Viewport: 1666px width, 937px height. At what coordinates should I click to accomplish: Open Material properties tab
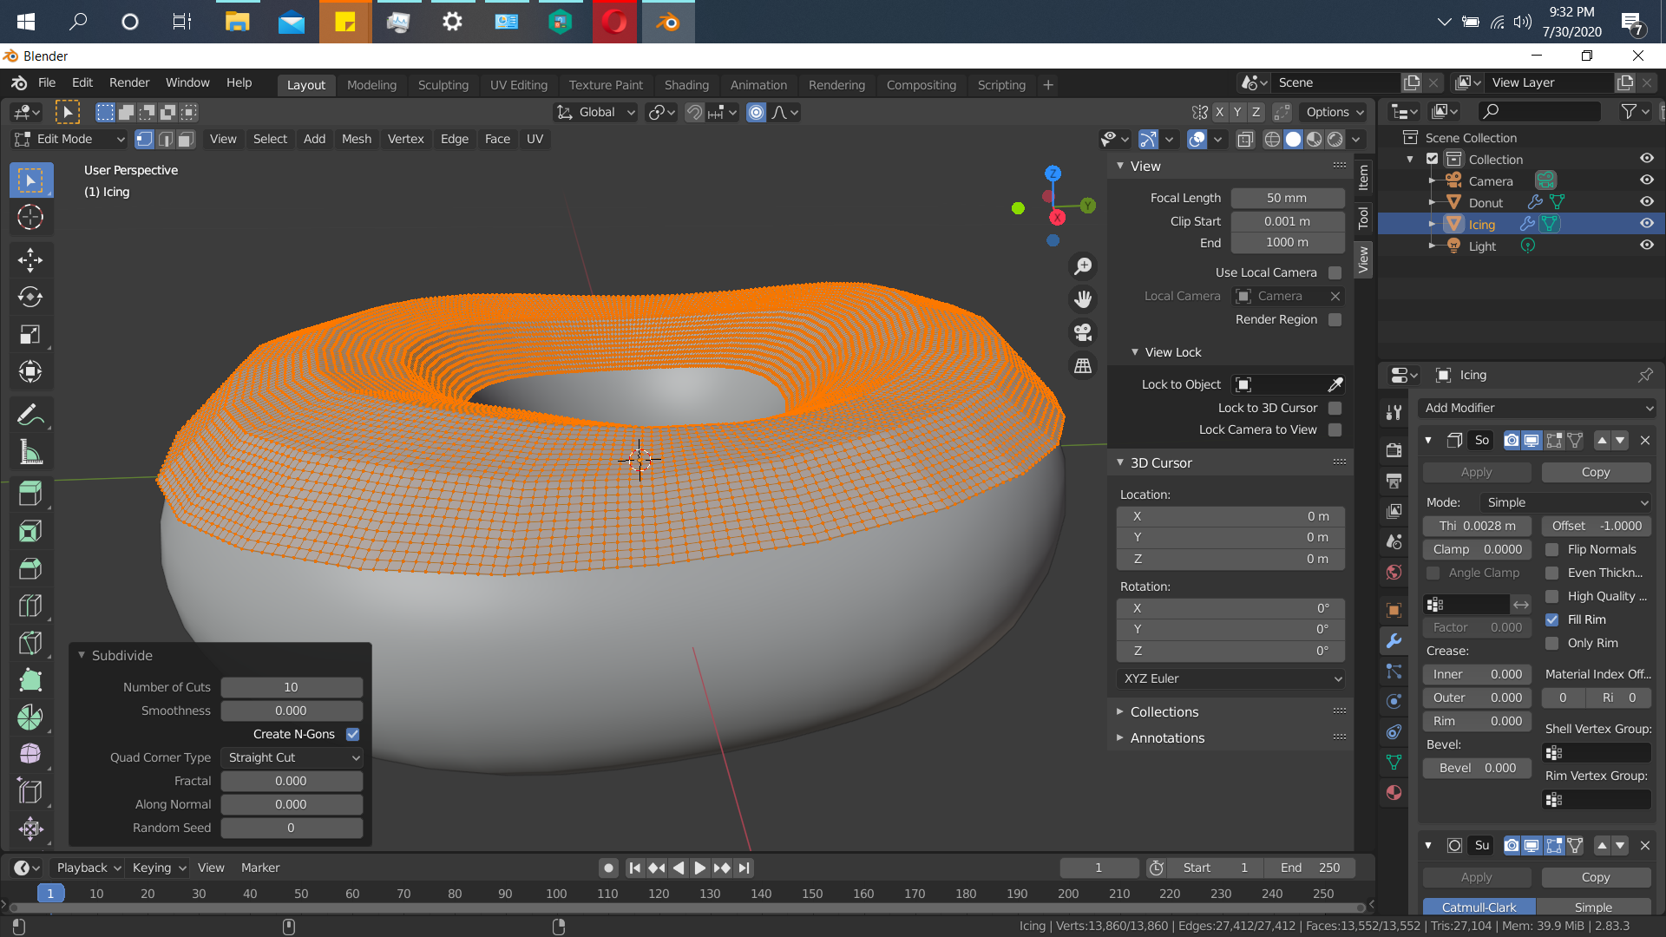[1394, 792]
